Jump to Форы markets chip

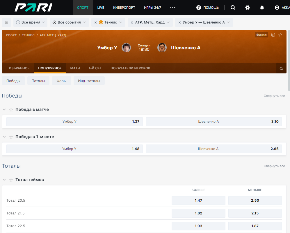(61, 81)
